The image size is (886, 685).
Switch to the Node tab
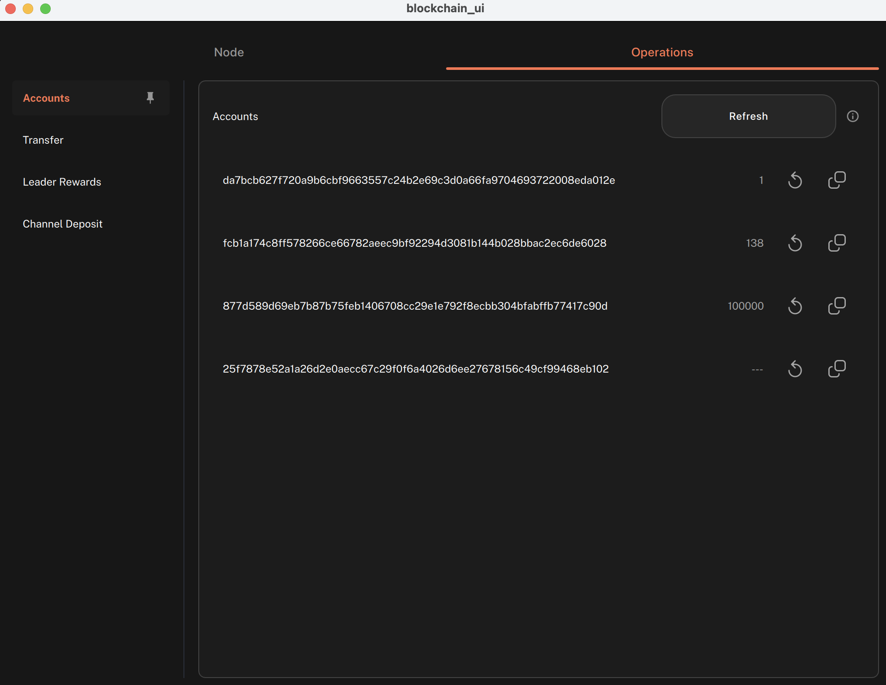click(x=229, y=52)
